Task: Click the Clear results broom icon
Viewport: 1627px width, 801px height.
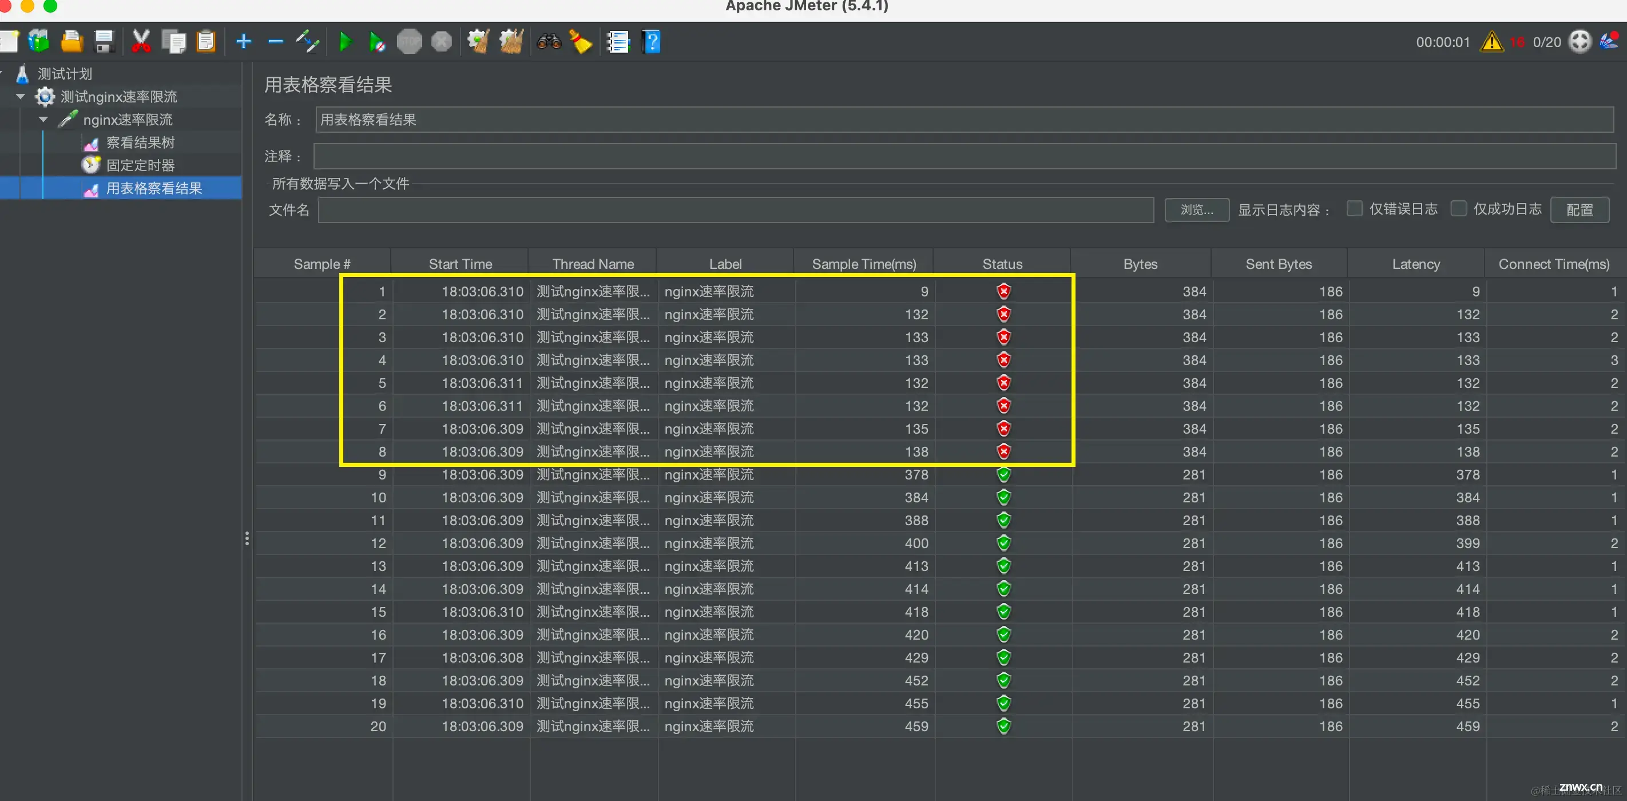Action: 478,42
